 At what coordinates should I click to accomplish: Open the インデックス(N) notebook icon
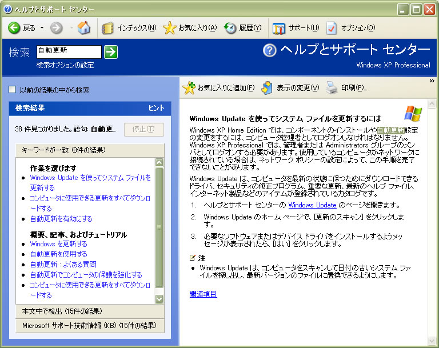point(107,28)
